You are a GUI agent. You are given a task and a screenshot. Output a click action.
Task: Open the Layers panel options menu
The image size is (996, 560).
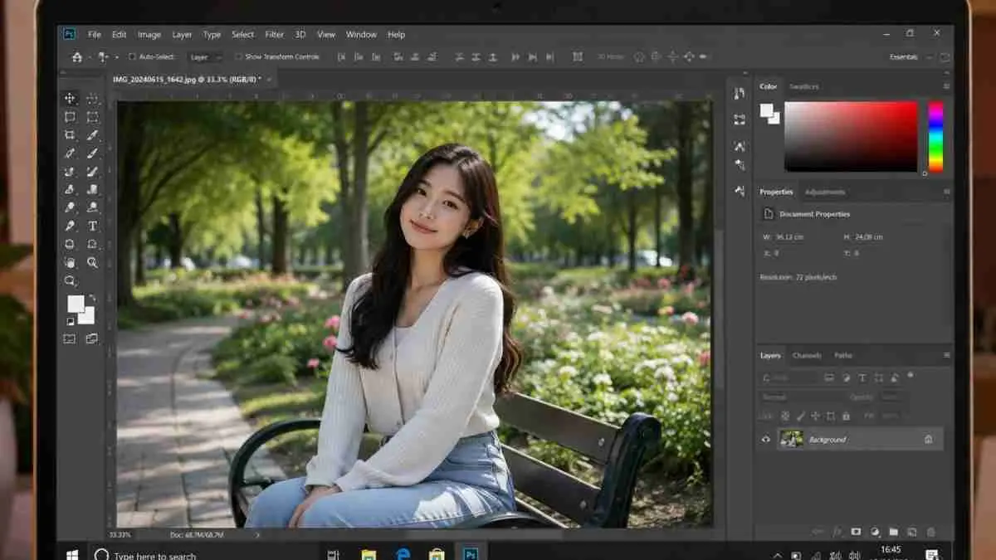(946, 355)
